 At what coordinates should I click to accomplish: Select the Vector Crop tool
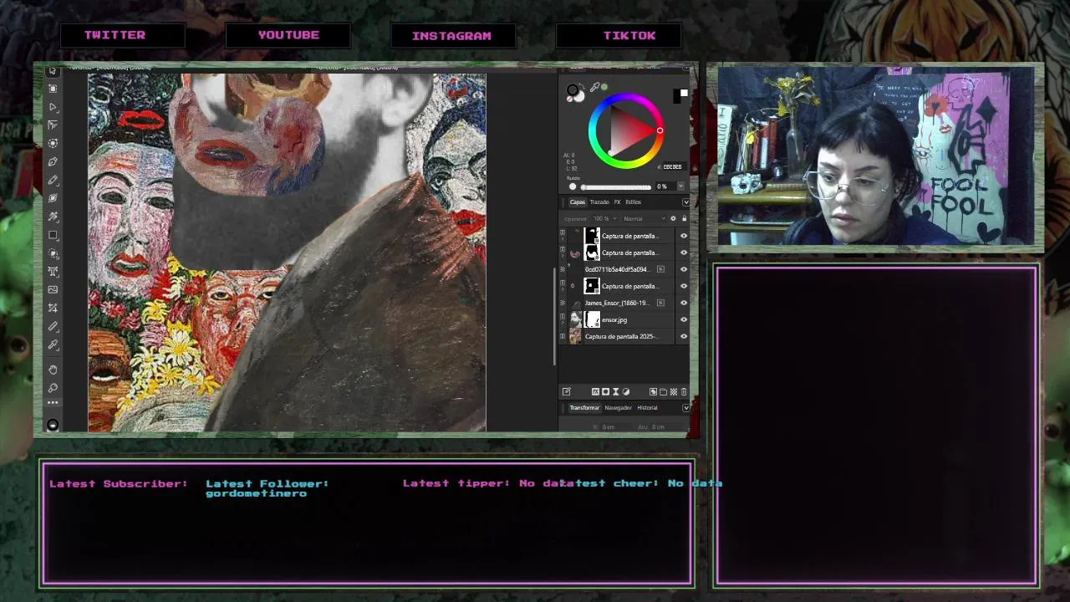53,309
